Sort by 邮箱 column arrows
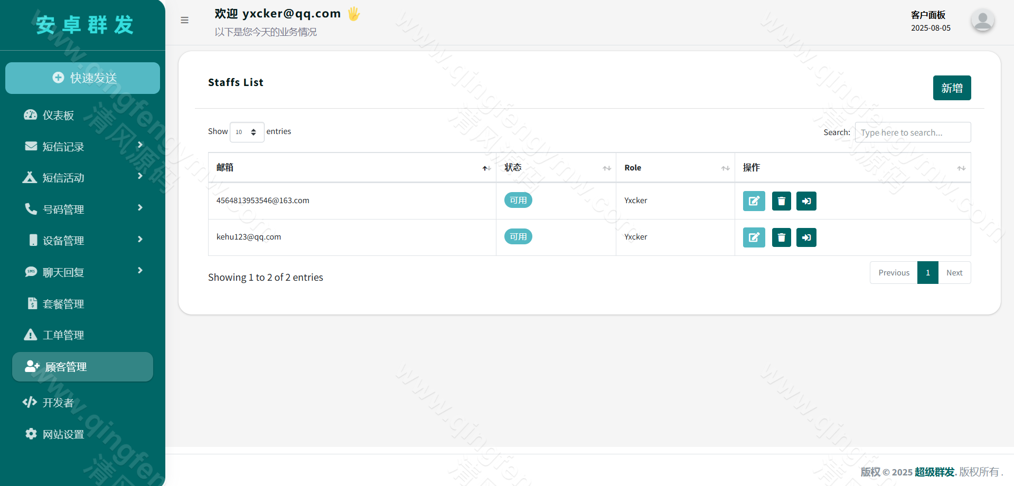This screenshot has width=1014, height=486. pos(486,168)
